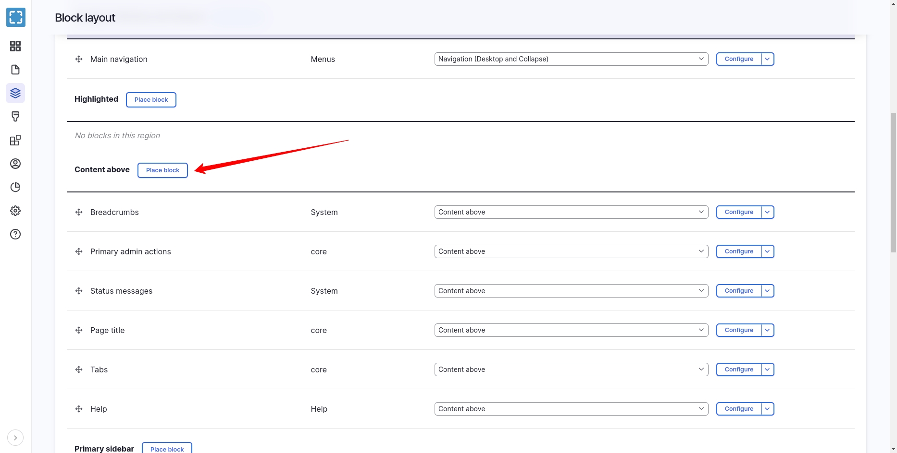Open the Content page icon in sidebar
Image resolution: width=897 pixels, height=453 pixels.
coord(15,70)
